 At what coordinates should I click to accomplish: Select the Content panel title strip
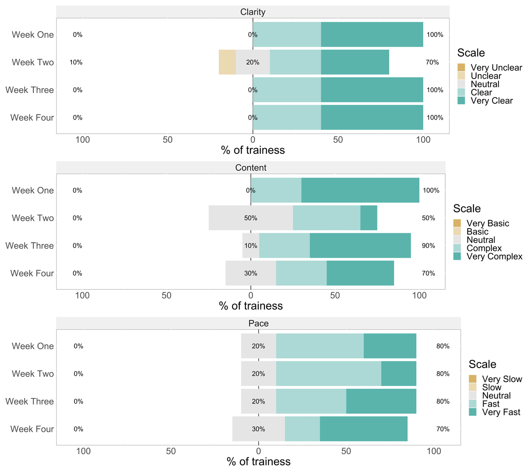[x=251, y=168]
